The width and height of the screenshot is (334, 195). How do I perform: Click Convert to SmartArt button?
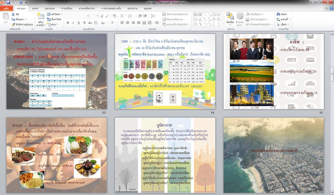176,24
